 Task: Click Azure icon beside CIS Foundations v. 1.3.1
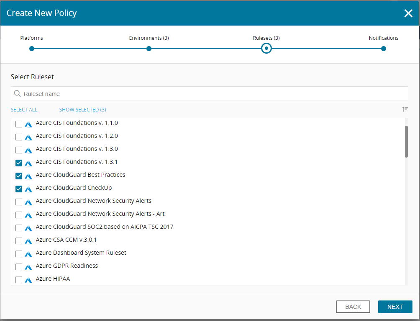click(x=28, y=163)
